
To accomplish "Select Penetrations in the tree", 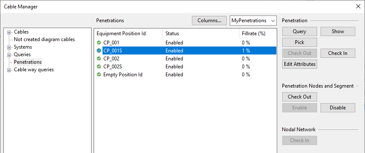I will [28, 62].
